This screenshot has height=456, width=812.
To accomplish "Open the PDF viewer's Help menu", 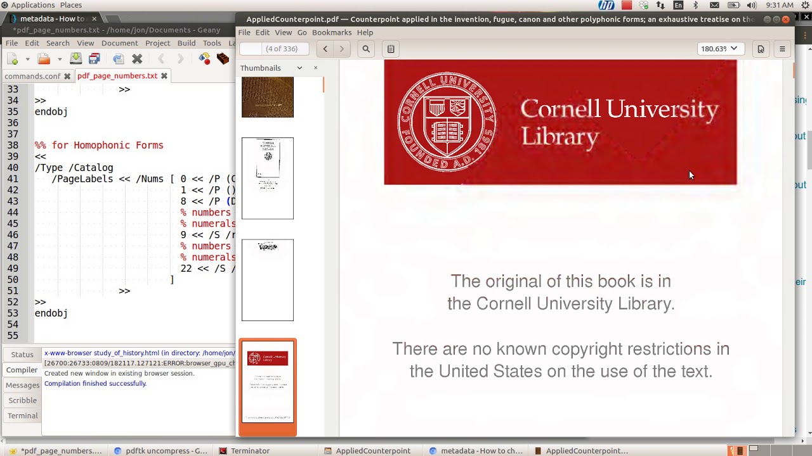I will [365, 32].
